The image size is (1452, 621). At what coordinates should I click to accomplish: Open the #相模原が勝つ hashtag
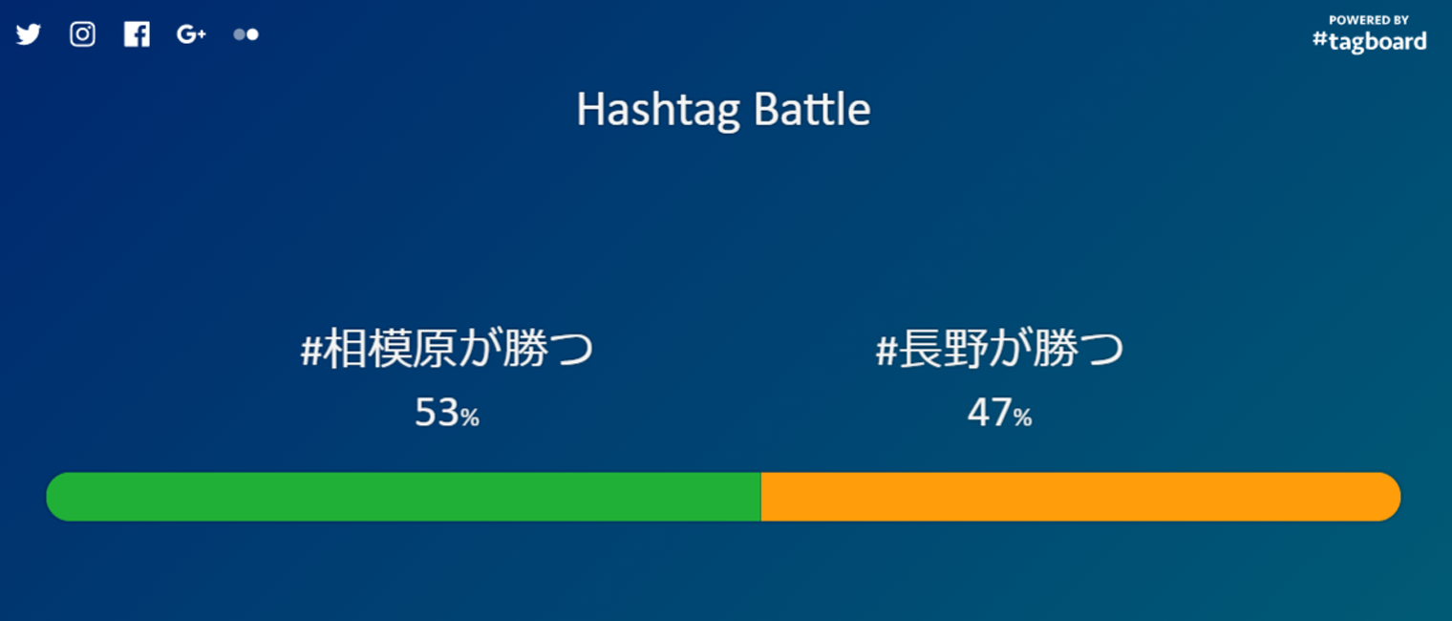[x=447, y=350]
